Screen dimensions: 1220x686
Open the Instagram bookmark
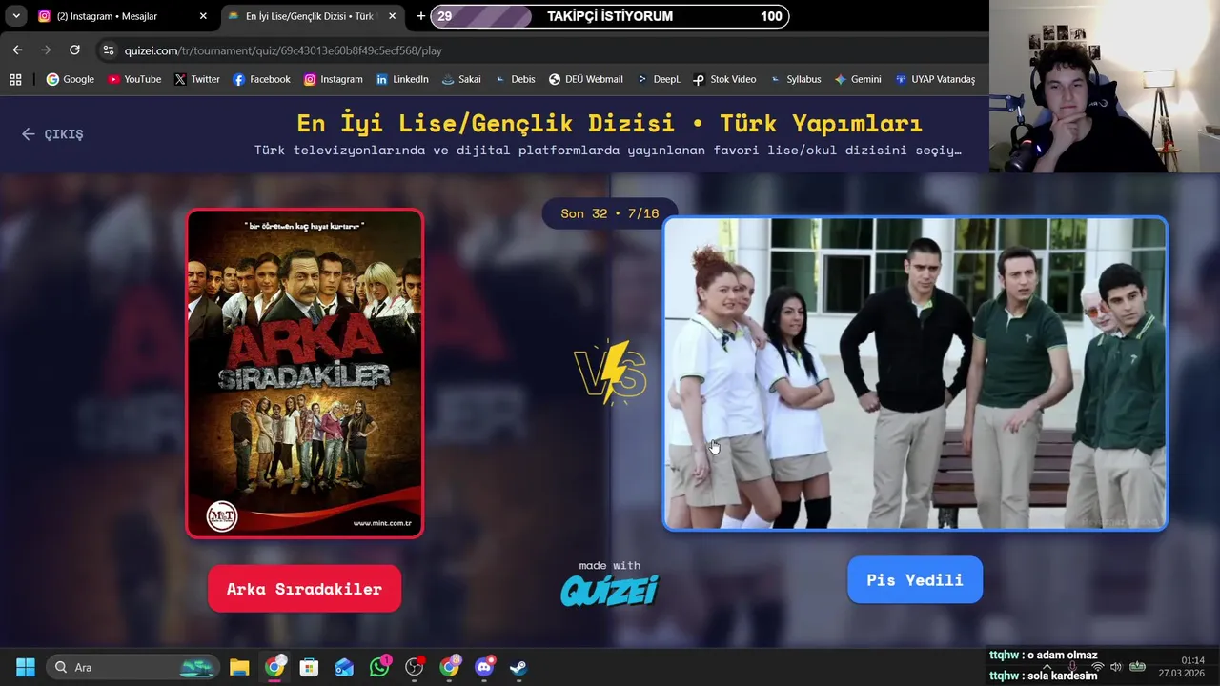coord(333,80)
